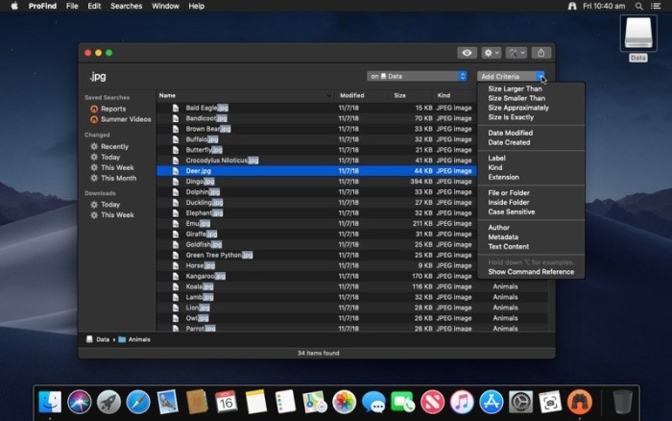The width and height of the screenshot is (672, 421).
Task: Choose Size Larger Than criteria
Action: point(515,88)
